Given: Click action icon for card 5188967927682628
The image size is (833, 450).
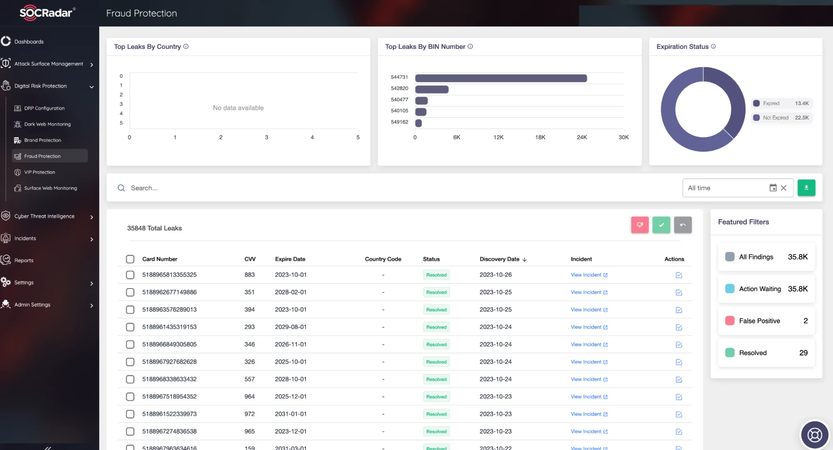Looking at the screenshot, I should click(x=678, y=362).
